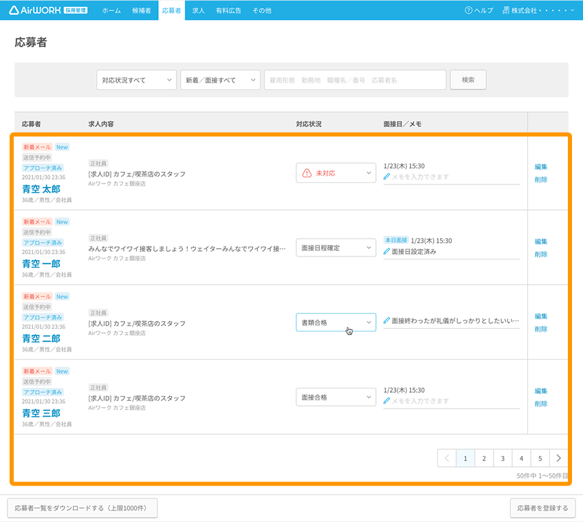This screenshot has height=522, width=583.
Task: Go to page 2
Action: click(x=484, y=458)
